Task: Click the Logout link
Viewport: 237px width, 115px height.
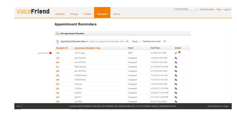Action: (x=227, y=10)
